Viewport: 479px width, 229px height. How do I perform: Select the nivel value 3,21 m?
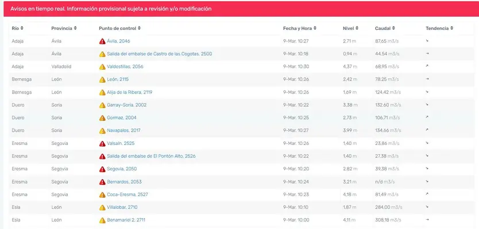[x=349, y=182]
